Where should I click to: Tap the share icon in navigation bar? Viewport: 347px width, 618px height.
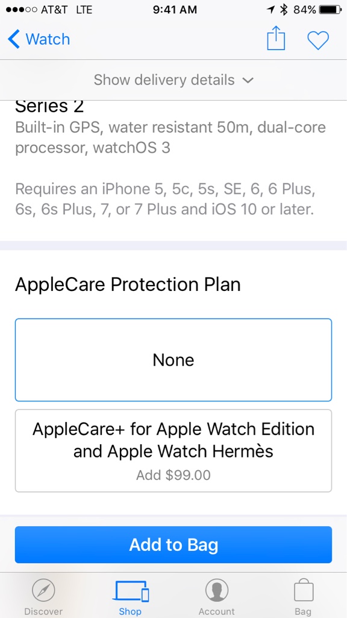(276, 39)
